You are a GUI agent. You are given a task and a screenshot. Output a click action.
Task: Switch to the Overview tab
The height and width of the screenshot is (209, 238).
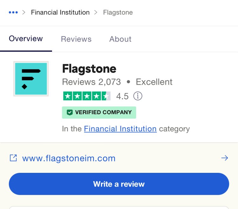click(26, 38)
